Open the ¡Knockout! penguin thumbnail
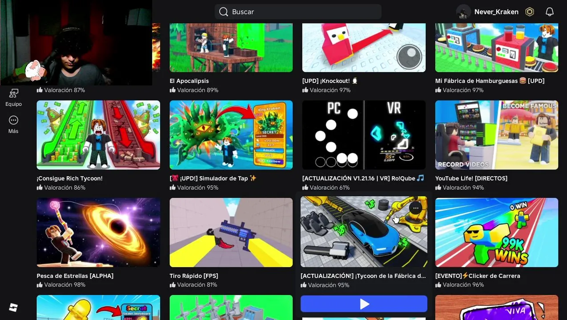The height and width of the screenshot is (320, 567). coord(364,47)
